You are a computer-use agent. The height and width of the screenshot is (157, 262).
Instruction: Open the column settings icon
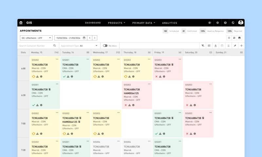pos(209,46)
